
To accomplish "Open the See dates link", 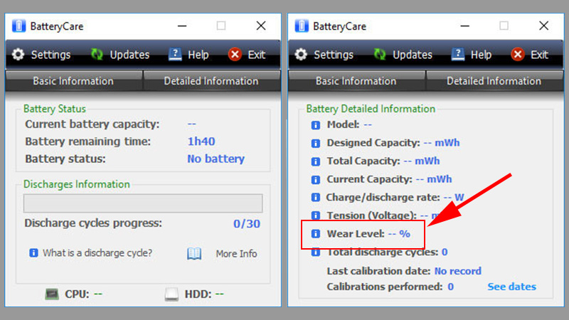I will click(511, 287).
